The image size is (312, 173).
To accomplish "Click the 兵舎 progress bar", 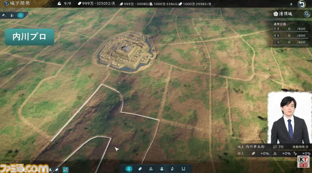I will [290, 45].
